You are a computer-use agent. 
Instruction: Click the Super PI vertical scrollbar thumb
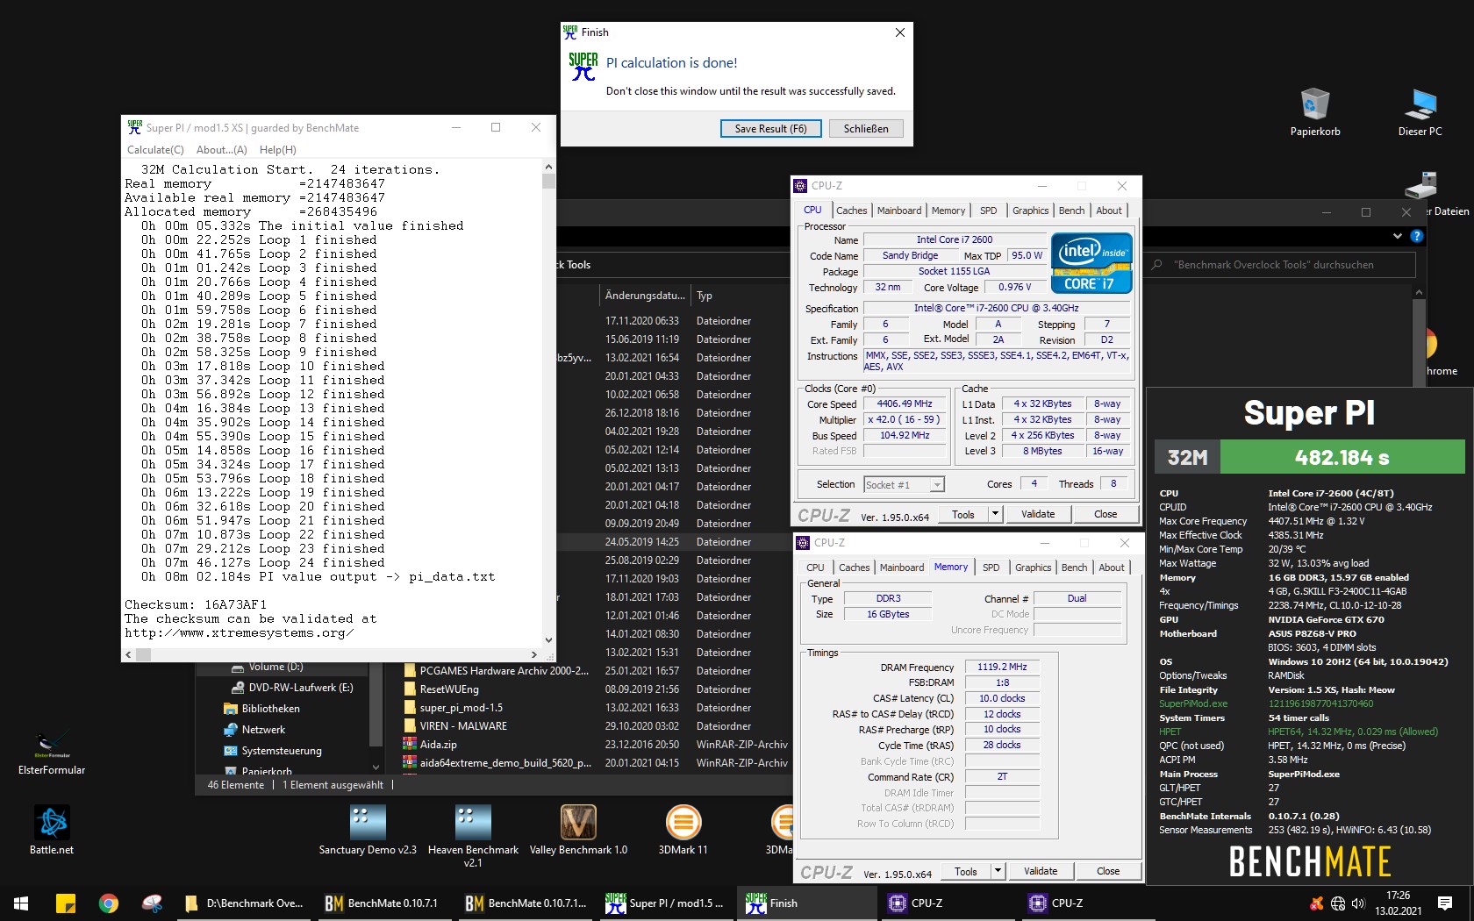coord(548,182)
